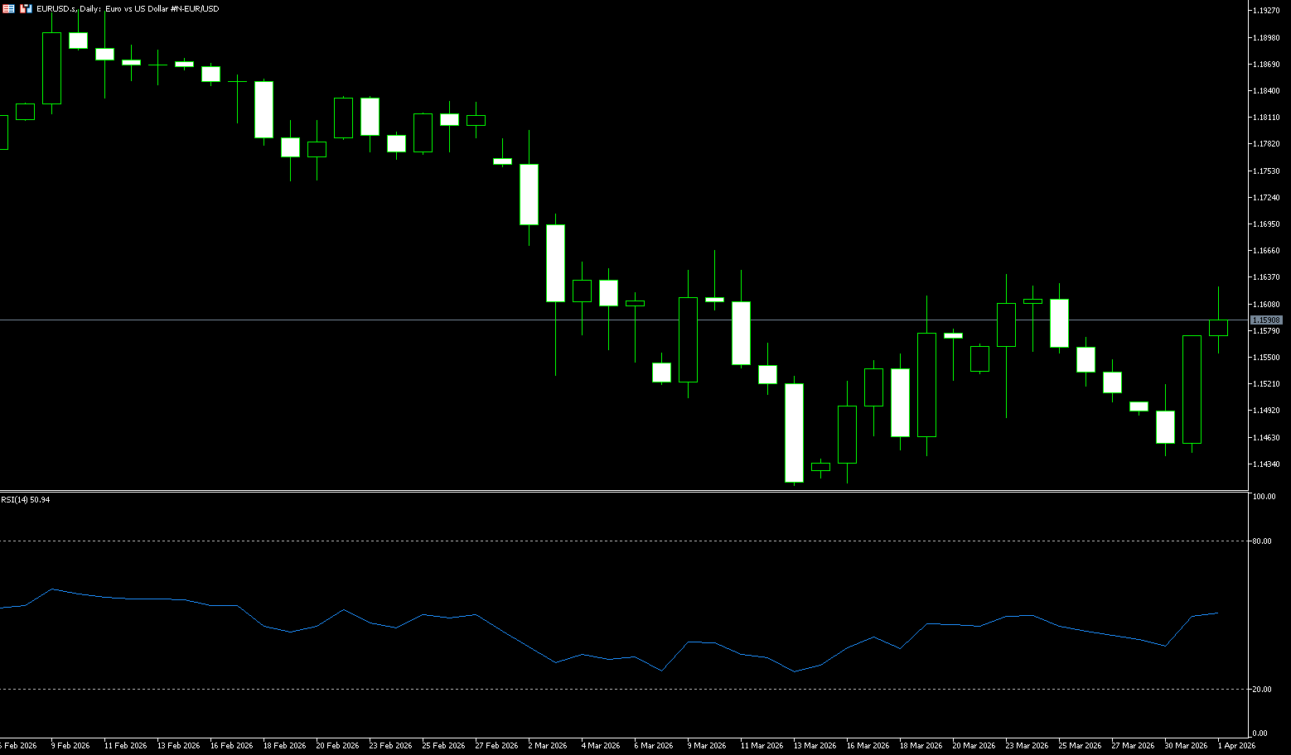Click the 18 Feb 2026 date label
1291x755 pixels.
coord(284,746)
